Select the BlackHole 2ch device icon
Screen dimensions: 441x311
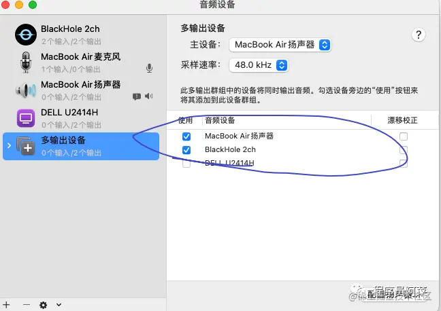26,35
